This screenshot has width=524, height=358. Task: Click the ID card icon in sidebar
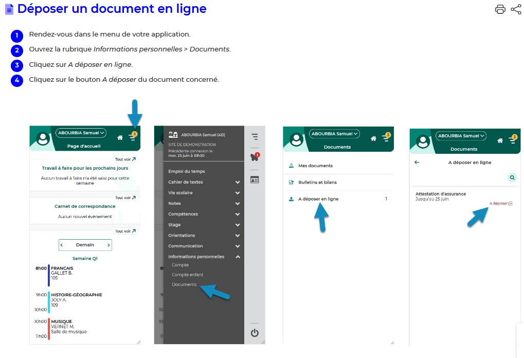click(x=255, y=180)
